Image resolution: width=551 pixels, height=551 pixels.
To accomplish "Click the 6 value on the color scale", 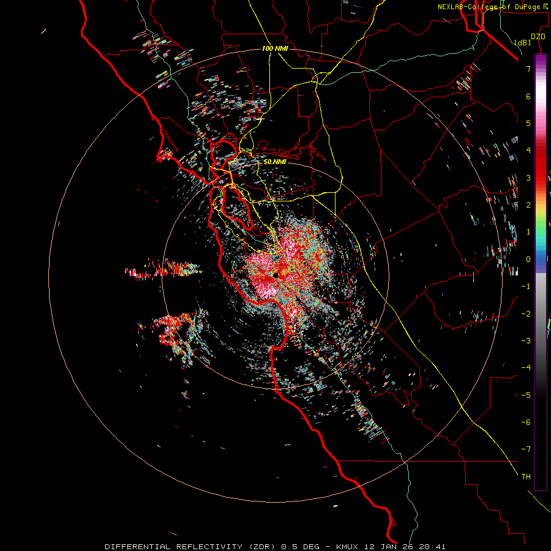I will [x=528, y=96].
